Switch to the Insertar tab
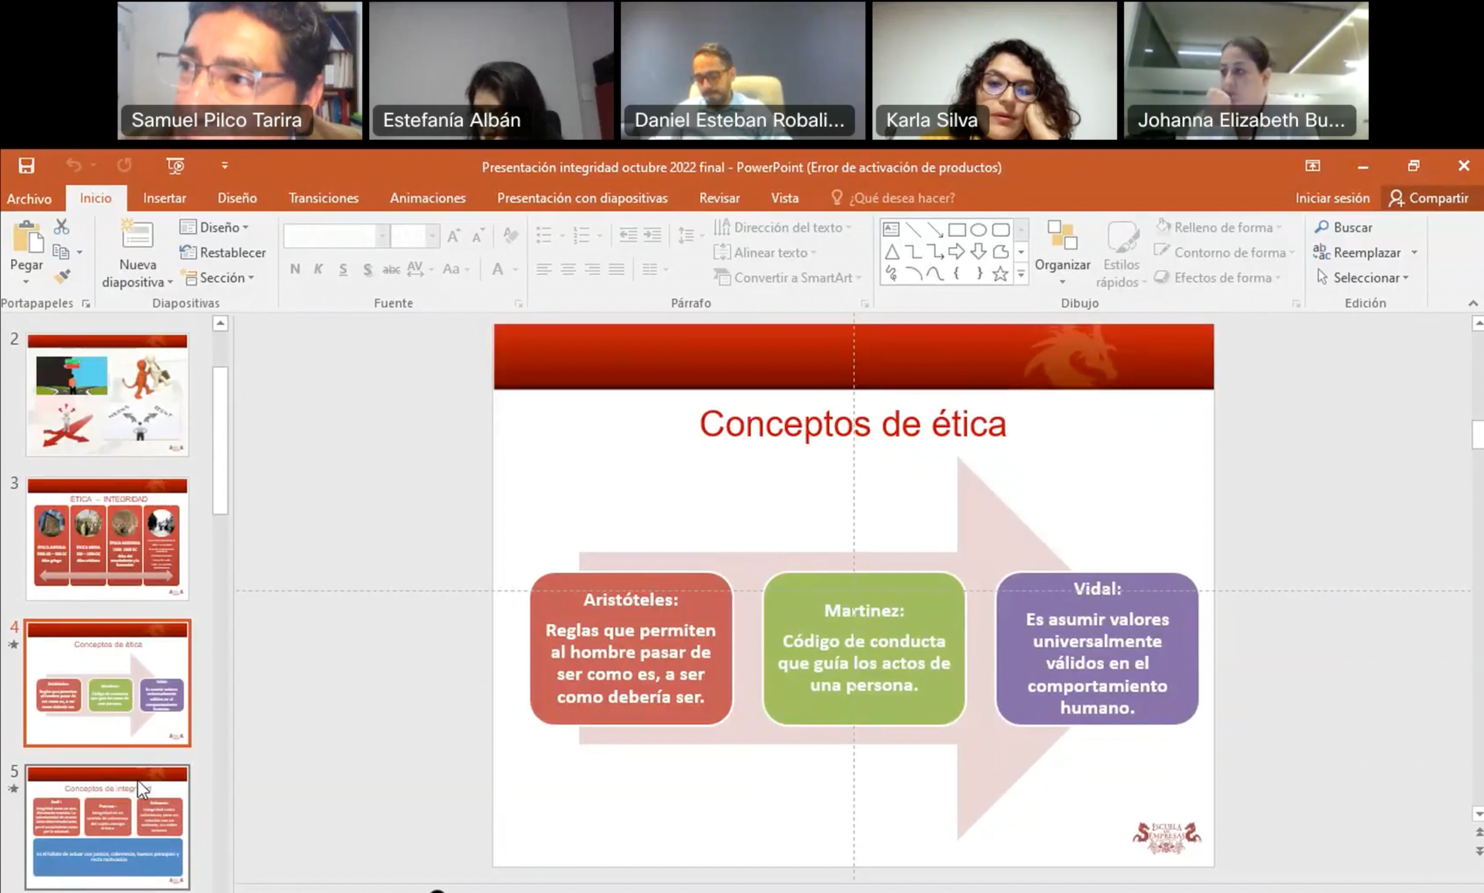1484x893 pixels. point(164,198)
